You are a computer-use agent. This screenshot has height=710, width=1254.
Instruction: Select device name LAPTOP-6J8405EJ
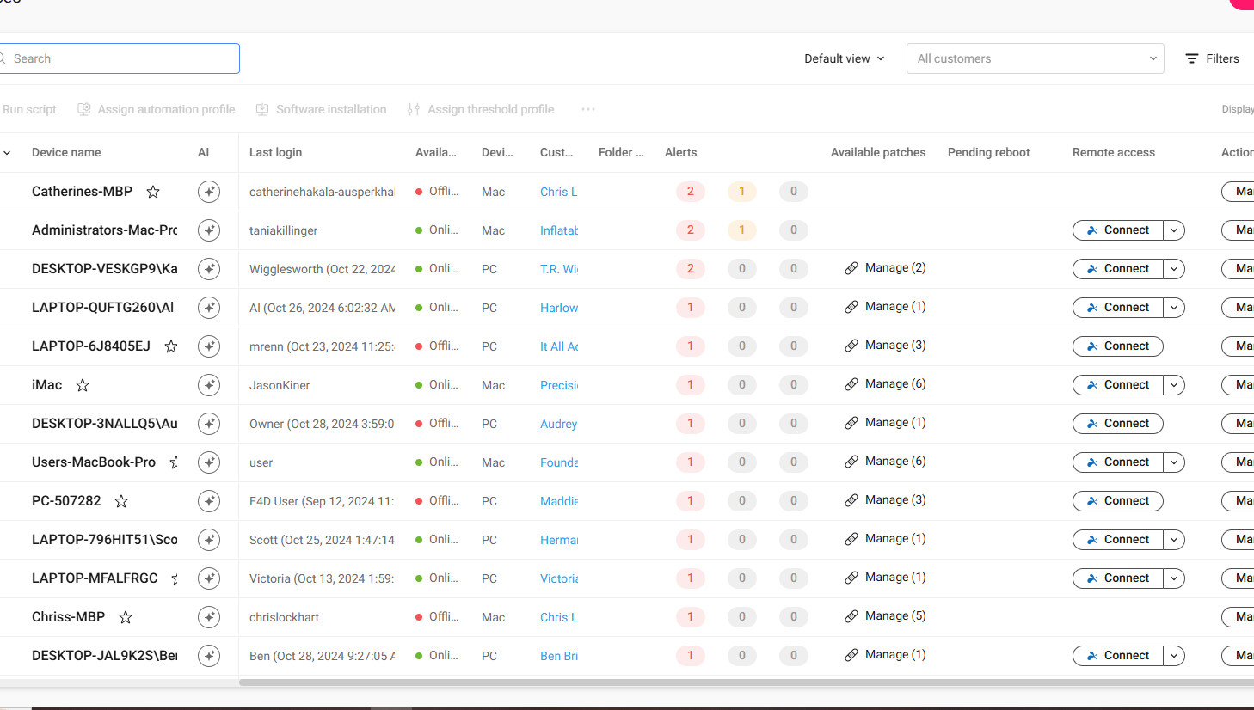pos(91,346)
